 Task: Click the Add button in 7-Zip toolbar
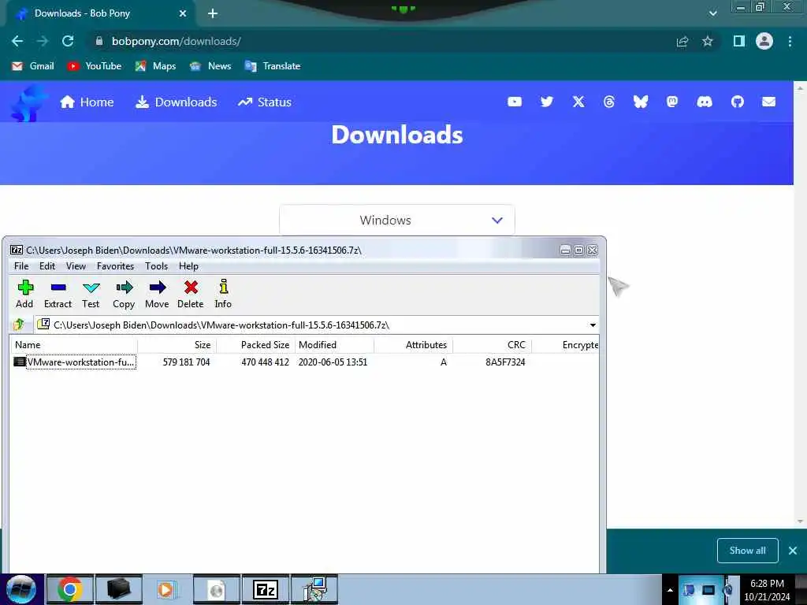pyautogui.click(x=24, y=294)
